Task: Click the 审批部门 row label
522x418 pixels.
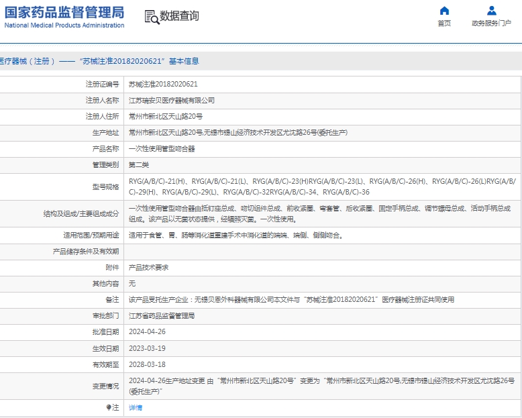Action: tap(105, 316)
